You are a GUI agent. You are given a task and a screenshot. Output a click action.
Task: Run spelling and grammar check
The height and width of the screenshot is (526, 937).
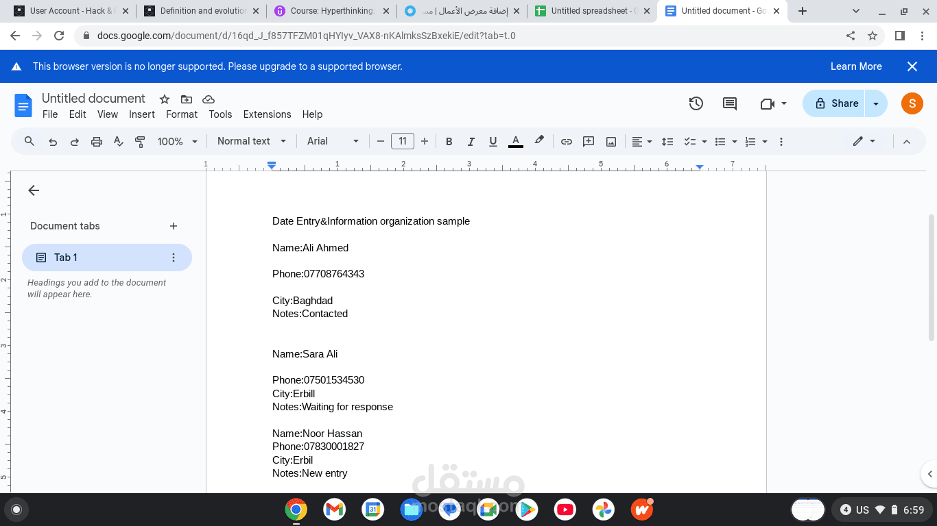119,142
